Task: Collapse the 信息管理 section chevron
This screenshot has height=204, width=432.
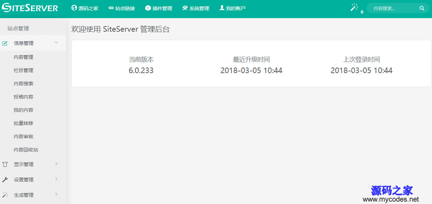Action: 56,43
